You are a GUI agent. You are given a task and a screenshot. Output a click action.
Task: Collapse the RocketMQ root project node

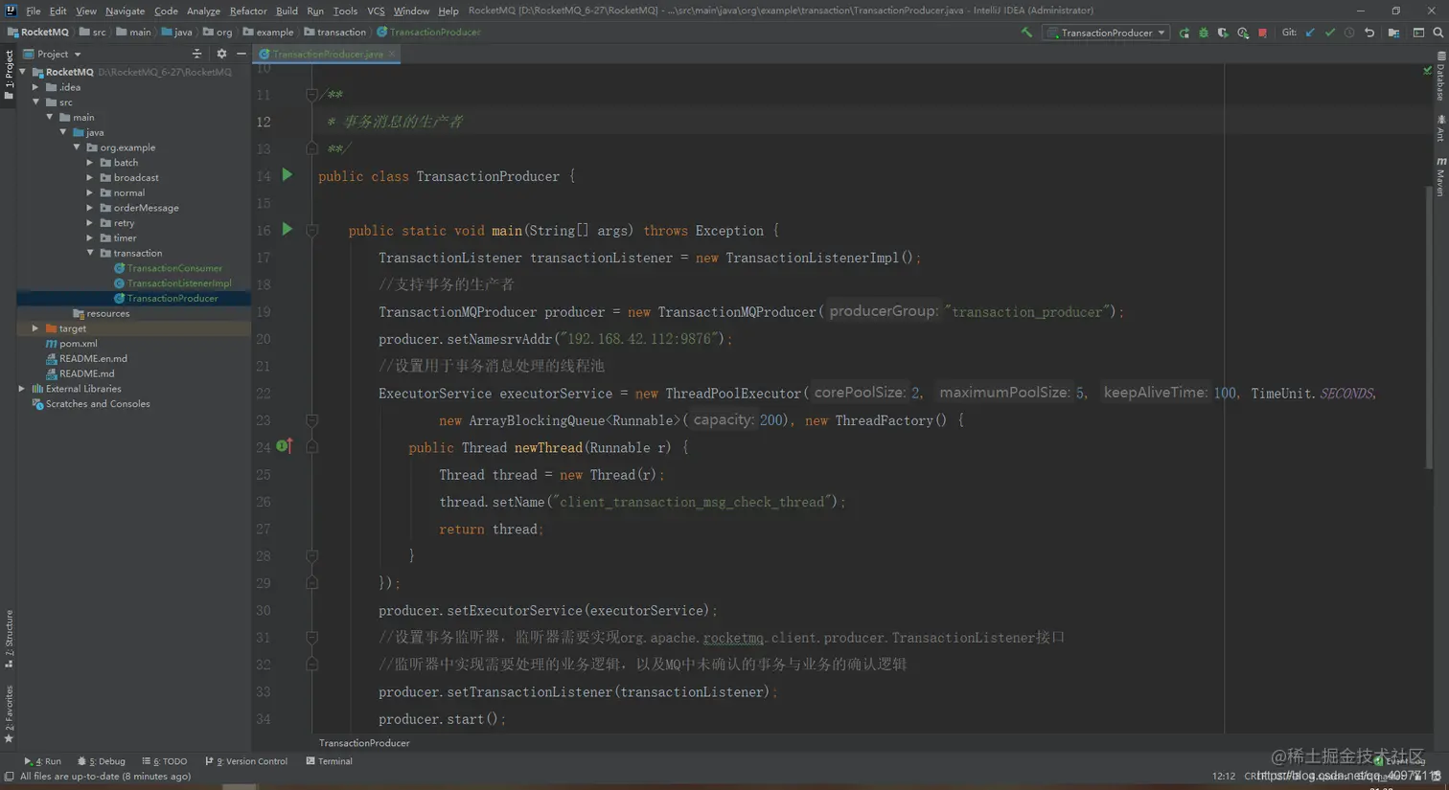point(23,72)
